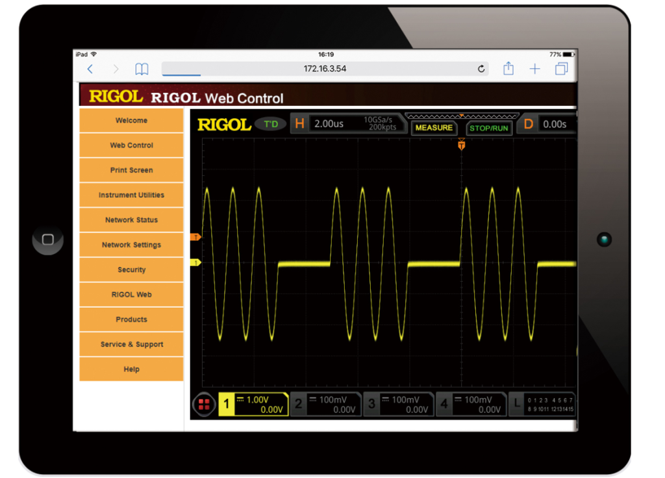Viewport: 665px width, 478px height.
Task: Click the T'D trigger status badge
Action: 271,124
